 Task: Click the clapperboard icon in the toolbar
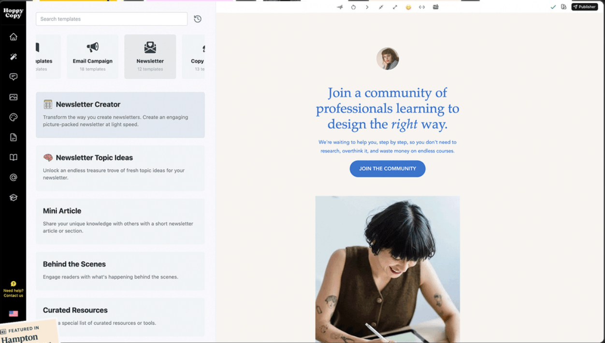coord(436,7)
